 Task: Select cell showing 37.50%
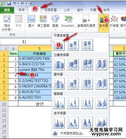pyautogui.click(x=120, y=59)
